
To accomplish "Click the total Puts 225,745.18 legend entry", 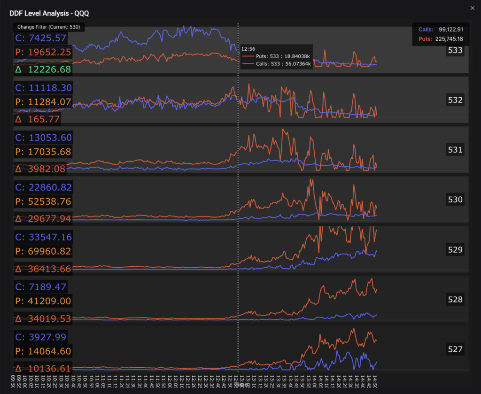I will pyautogui.click(x=441, y=39).
